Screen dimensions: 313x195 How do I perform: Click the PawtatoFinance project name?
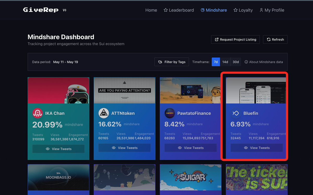[x=194, y=113]
